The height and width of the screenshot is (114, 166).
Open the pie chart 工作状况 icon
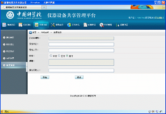pyautogui.click(x=69, y=25)
